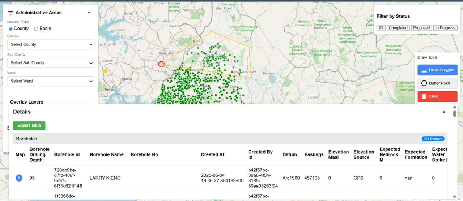Select the County radio button
This screenshot has height=201, width=463.
tap(10, 29)
